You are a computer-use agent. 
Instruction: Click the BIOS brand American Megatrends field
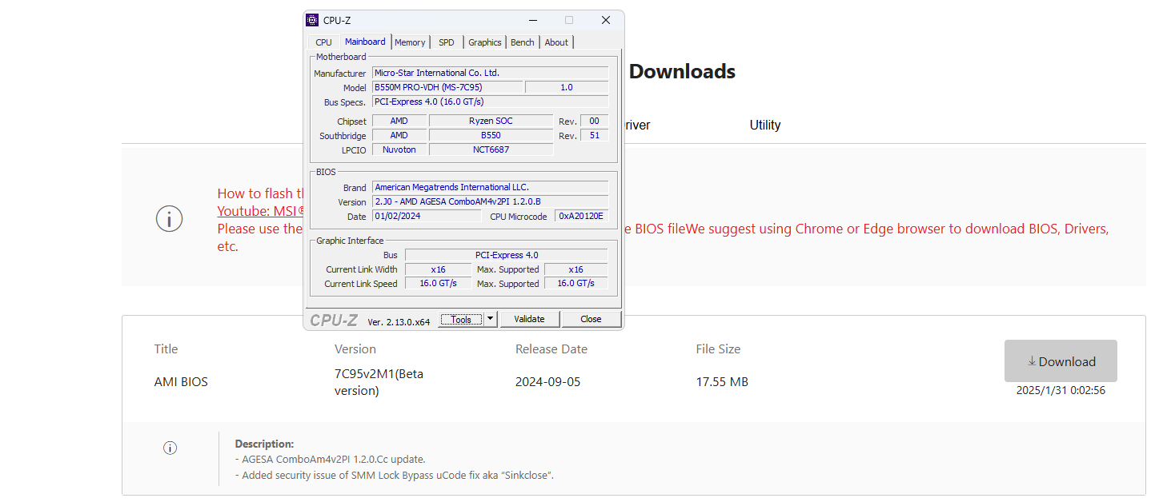pos(490,187)
